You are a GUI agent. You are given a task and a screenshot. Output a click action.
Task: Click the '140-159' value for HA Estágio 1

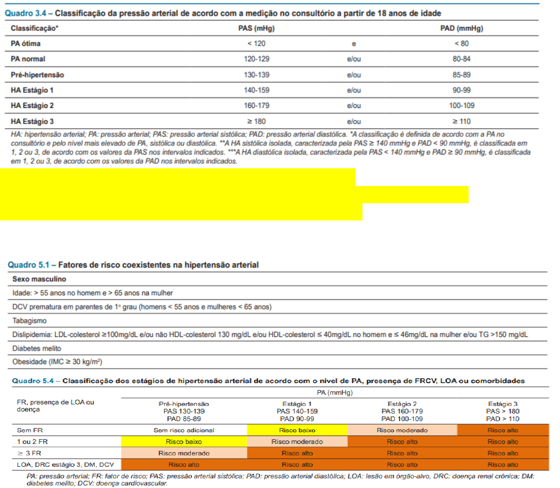(256, 90)
